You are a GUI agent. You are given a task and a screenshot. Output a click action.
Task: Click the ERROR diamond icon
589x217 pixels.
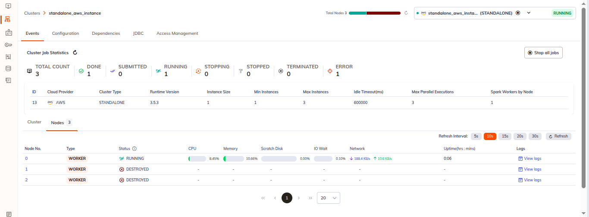330,71
